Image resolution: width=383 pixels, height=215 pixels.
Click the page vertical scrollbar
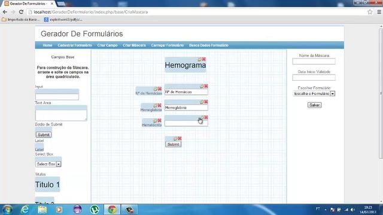coord(381,94)
